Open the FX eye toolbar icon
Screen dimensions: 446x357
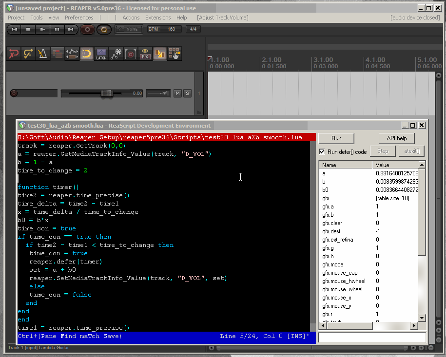tap(145, 54)
